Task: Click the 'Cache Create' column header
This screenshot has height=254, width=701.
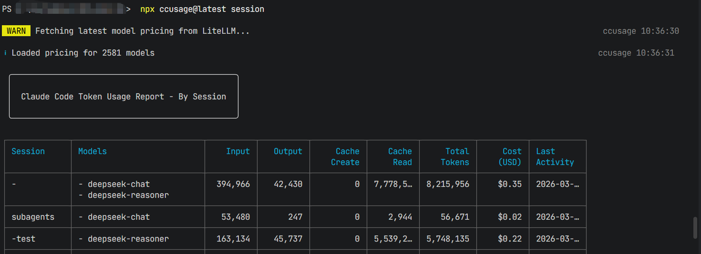Action: [345, 156]
